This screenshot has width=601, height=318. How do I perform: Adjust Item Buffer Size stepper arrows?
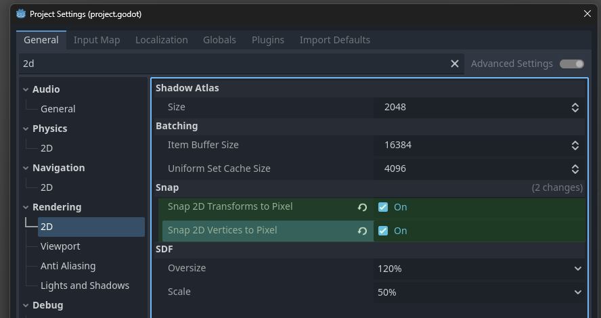[575, 145]
